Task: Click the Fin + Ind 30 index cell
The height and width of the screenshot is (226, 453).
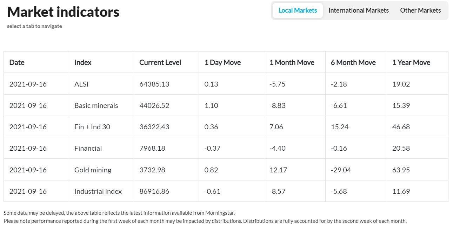Action: [x=92, y=127]
